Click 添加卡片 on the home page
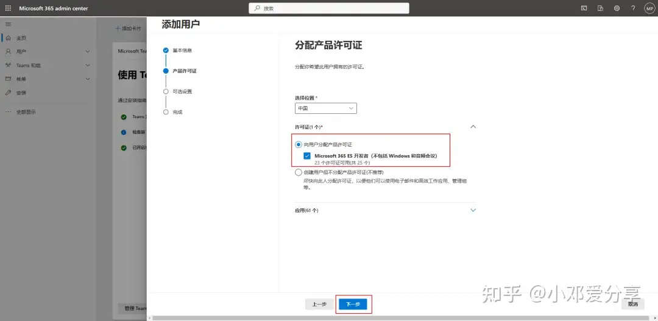The height and width of the screenshot is (321, 658). coord(129,29)
